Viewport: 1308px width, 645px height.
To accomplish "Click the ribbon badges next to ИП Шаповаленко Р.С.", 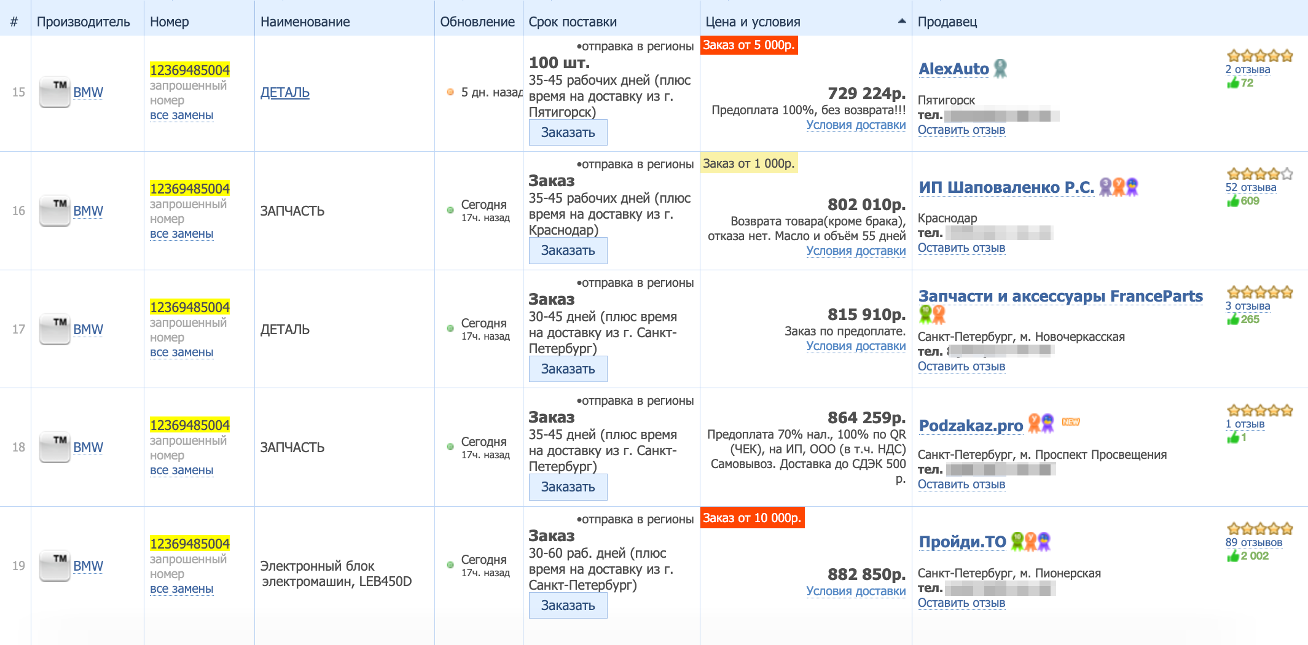I will click(x=1118, y=187).
